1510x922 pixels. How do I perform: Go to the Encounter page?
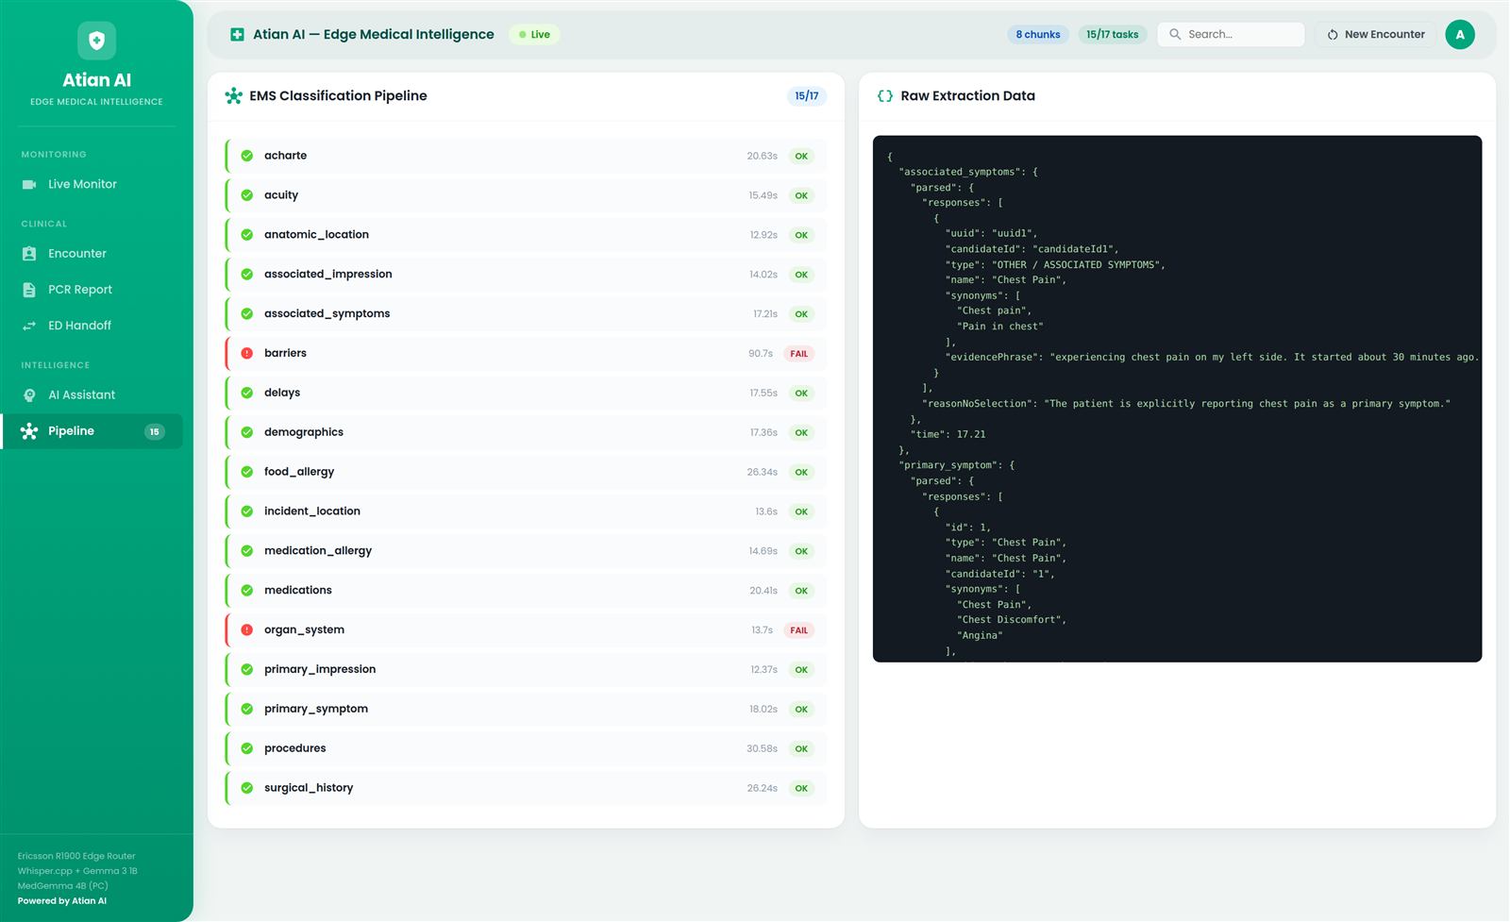(92, 254)
